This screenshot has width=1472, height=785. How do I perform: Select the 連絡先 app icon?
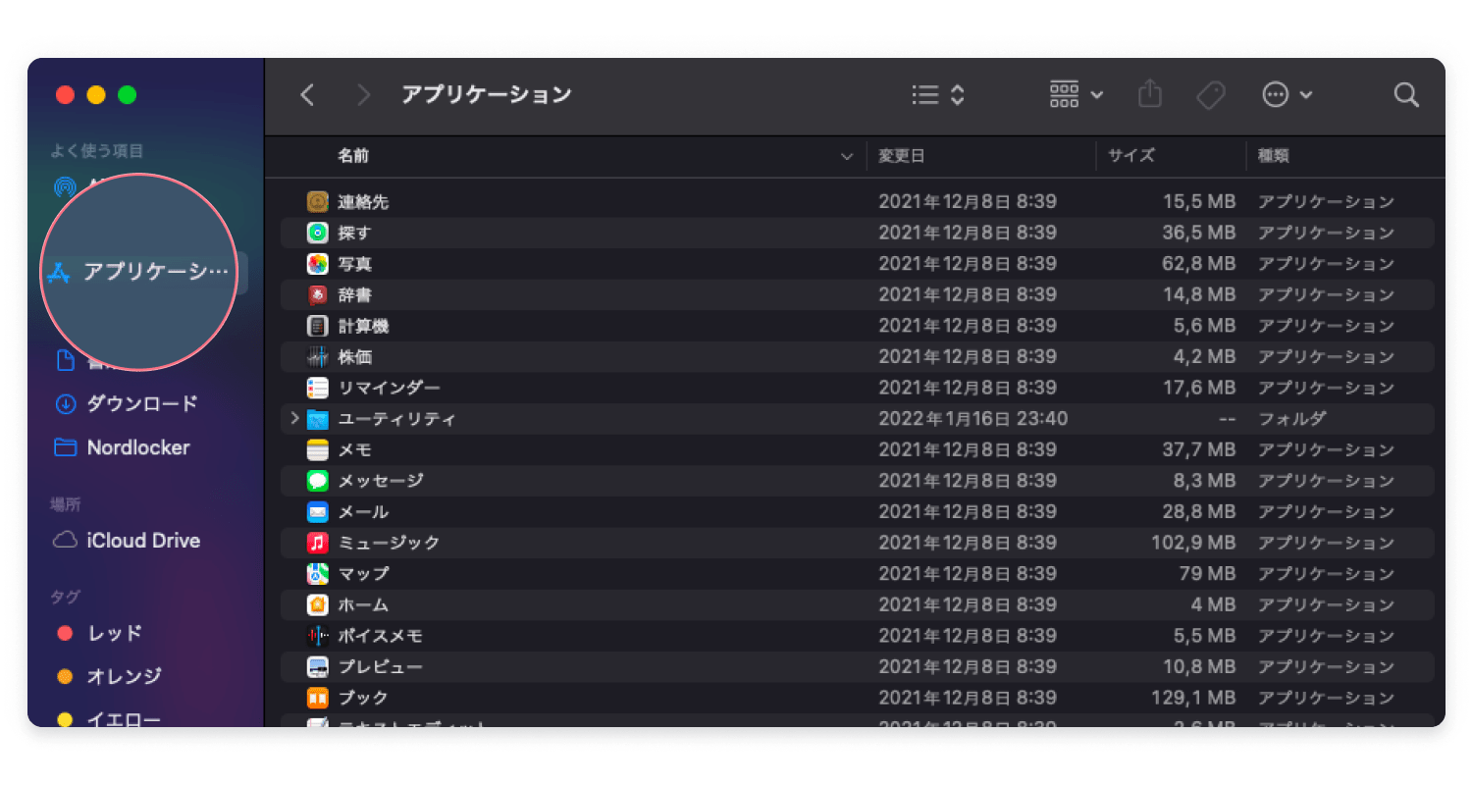317,202
